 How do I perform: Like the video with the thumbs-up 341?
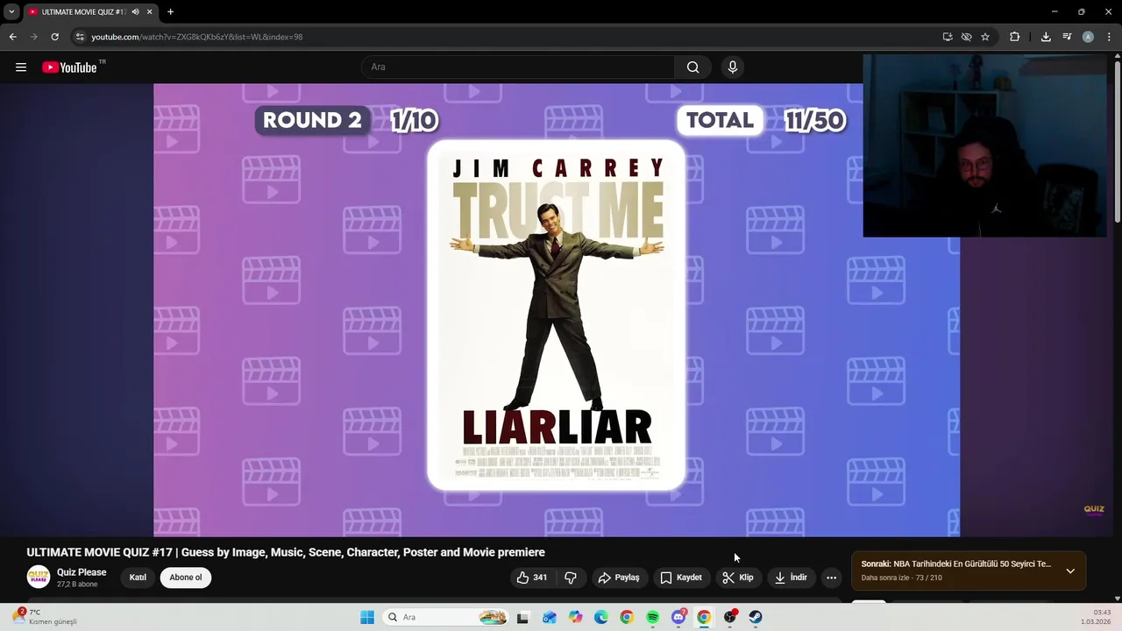pos(532,578)
